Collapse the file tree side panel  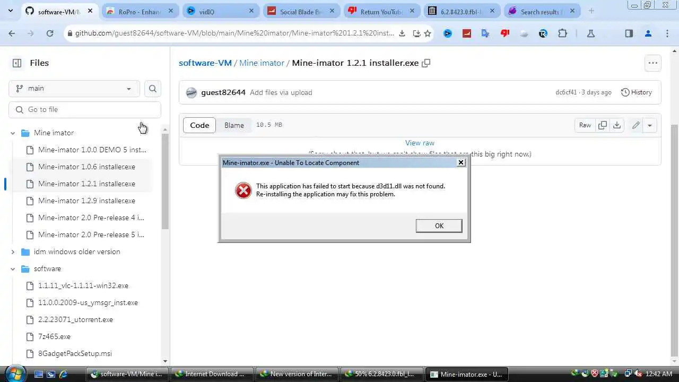[x=17, y=63]
